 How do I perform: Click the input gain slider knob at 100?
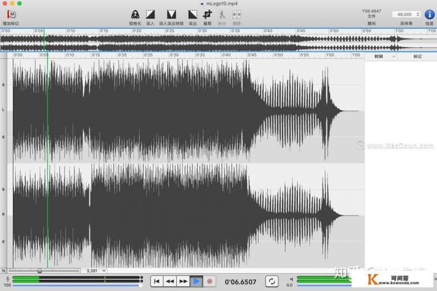[141, 285]
